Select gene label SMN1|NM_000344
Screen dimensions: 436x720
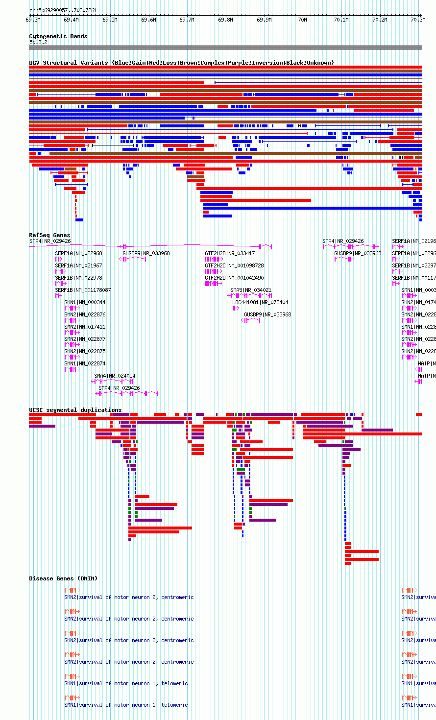click(x=85, y=302)
